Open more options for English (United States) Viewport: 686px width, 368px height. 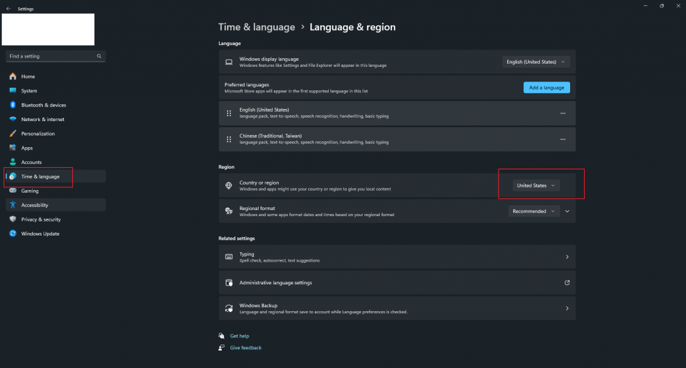(x=563, y=113)
